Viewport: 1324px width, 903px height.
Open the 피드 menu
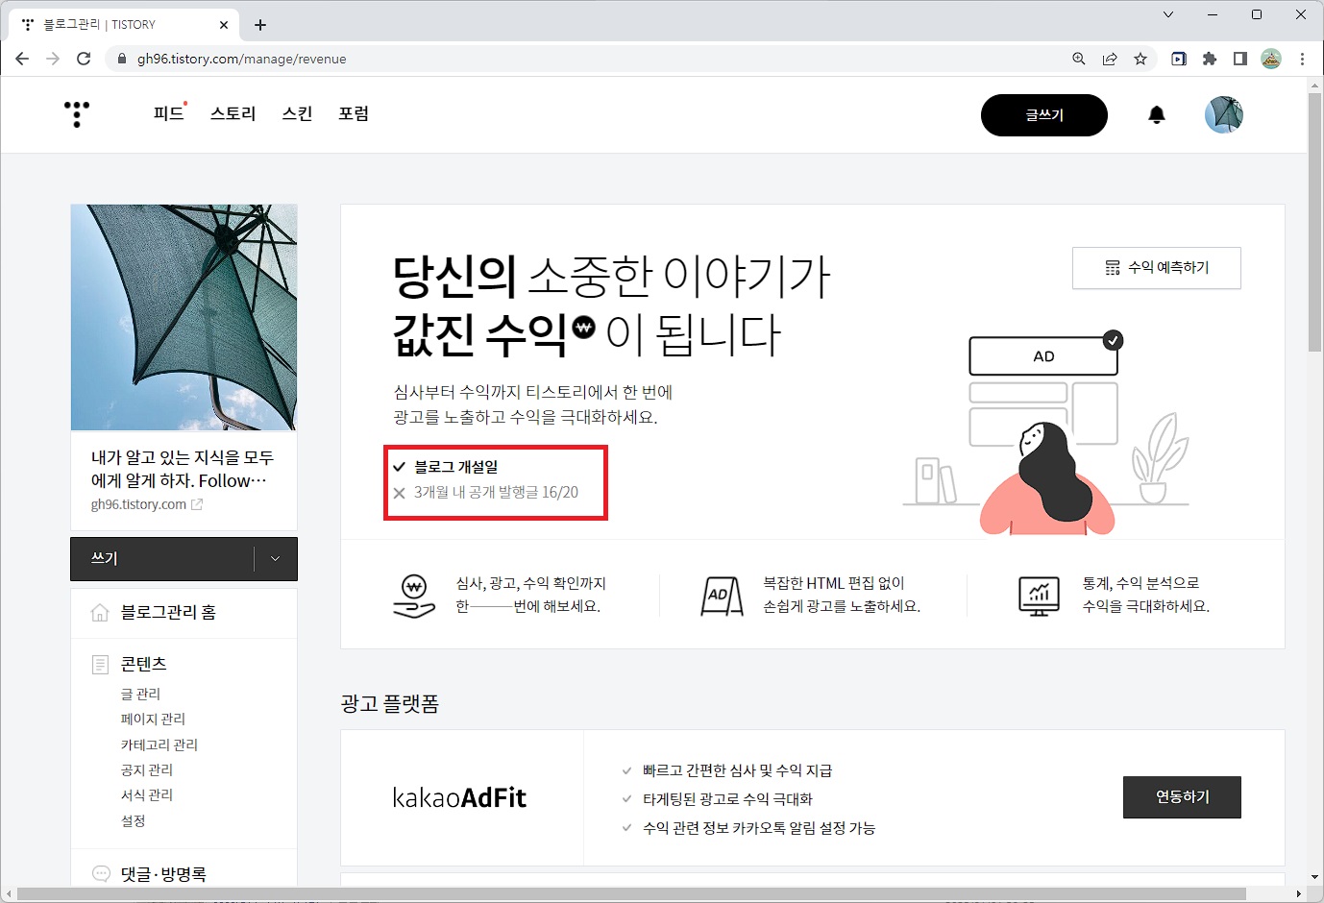point(168,113)
